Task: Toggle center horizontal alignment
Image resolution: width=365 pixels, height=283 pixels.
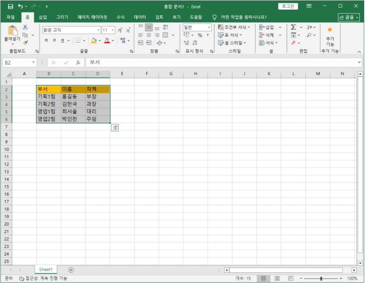Action: [149, 35]
